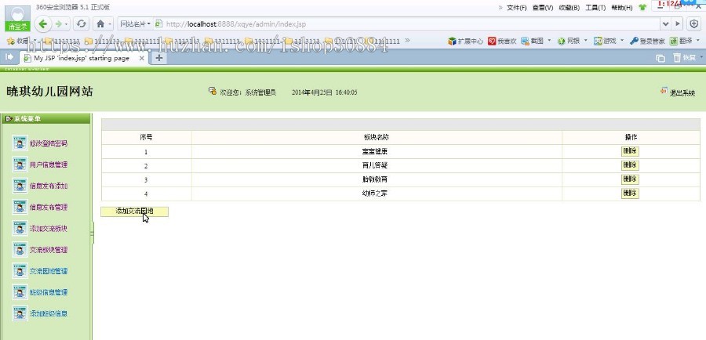
Task: Expand the 截图 dropdown arrow
Action: coord(549,41)
